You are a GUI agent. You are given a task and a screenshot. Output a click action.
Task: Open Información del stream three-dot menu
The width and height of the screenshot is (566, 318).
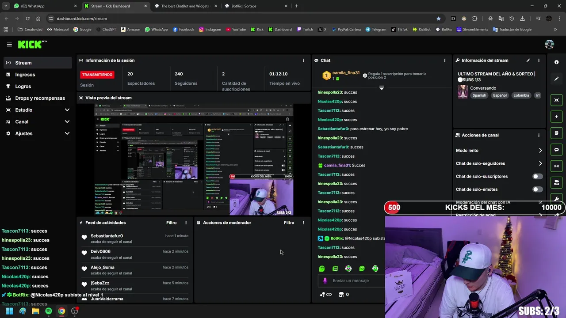539,61
